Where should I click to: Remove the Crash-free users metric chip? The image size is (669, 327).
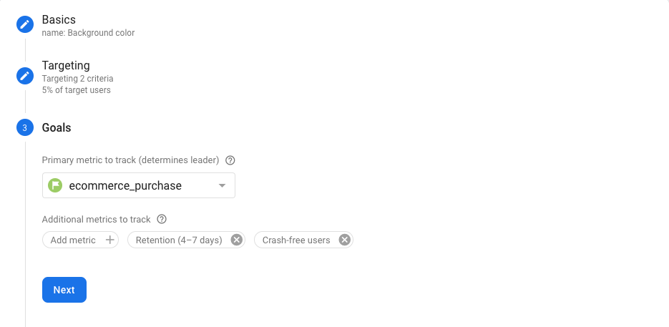(344, 240)
